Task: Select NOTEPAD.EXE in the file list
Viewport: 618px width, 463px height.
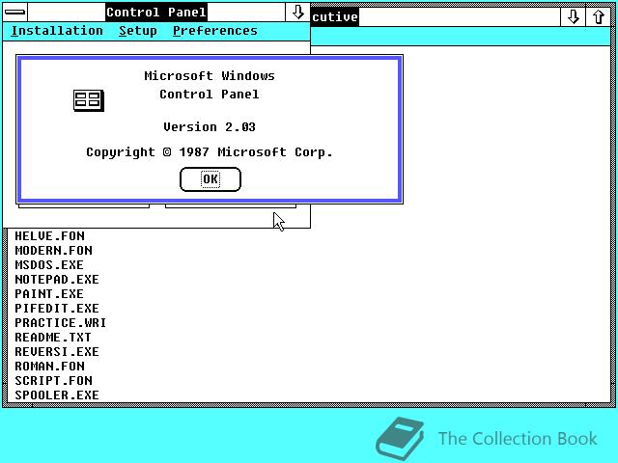Action: [57, 280]
